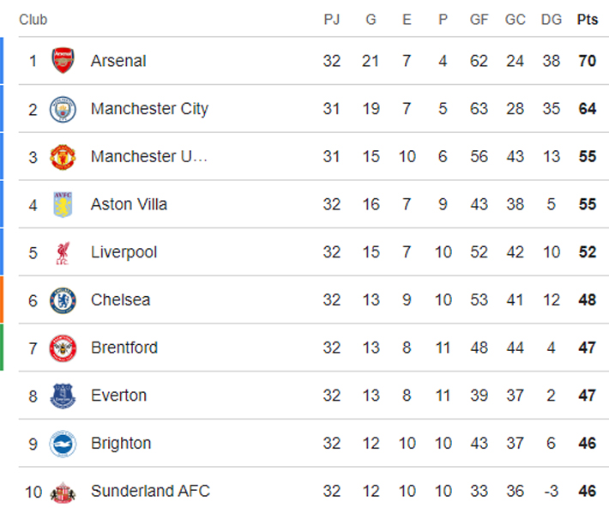Click the Brighton crest icon
The image size is (609, 514).
click(x=63, y=444)
